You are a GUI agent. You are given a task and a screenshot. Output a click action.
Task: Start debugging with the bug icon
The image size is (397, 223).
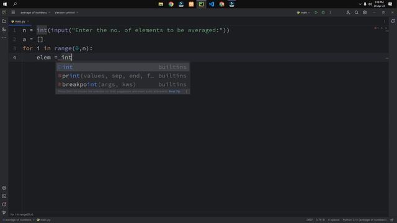coord(323,12)
